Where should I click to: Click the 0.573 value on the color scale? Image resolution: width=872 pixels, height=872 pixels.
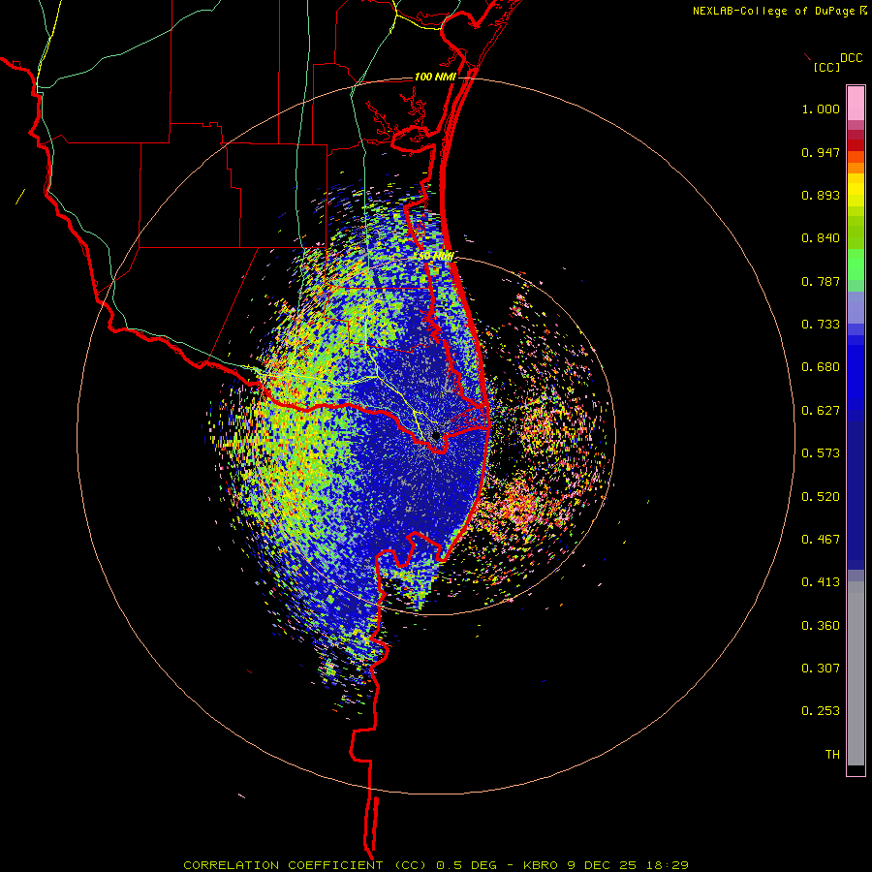click(x=821, y=453)
